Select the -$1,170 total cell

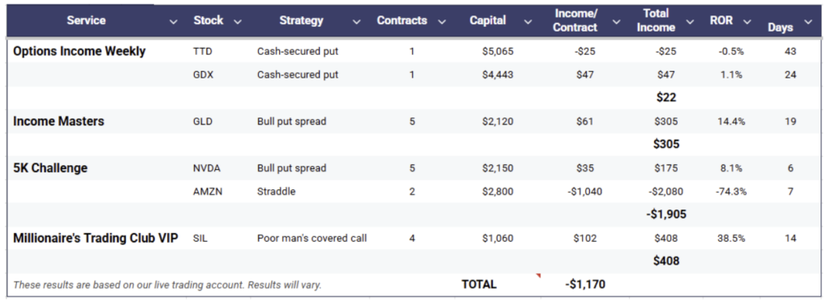pyautogui.click(x=585, y=285)
